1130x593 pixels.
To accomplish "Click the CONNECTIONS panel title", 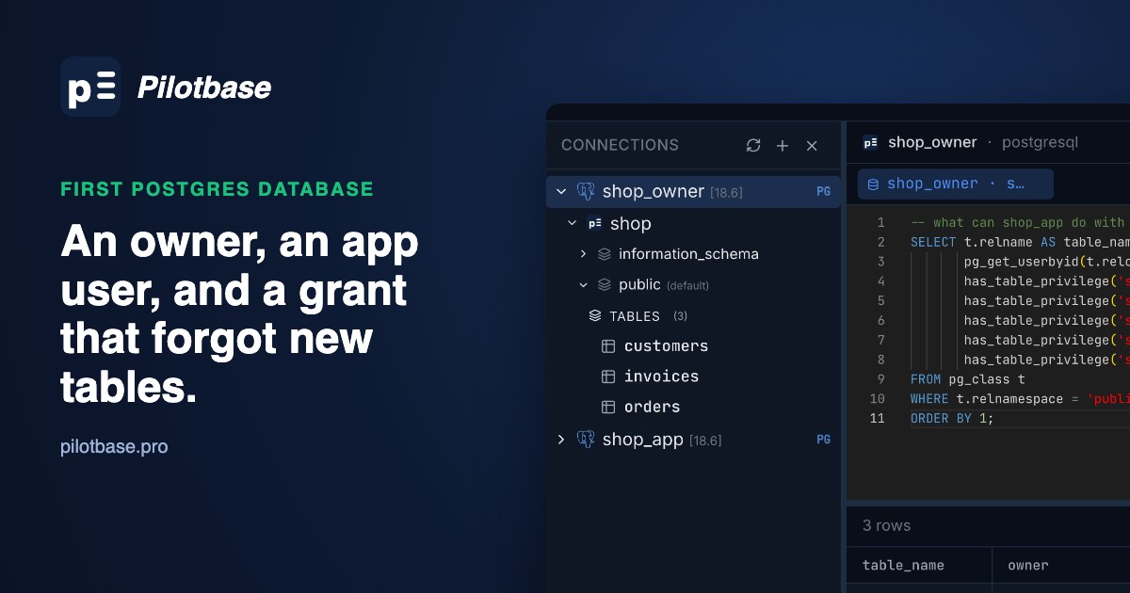I will (x=620, y=145).
